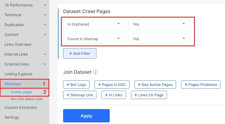This screenshot has width=225, height=124.
Task: Expand Duplication menu chevron
Action: (45, 25)
